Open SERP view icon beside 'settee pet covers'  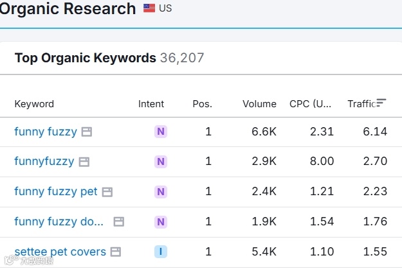click(x=116, y=252)
